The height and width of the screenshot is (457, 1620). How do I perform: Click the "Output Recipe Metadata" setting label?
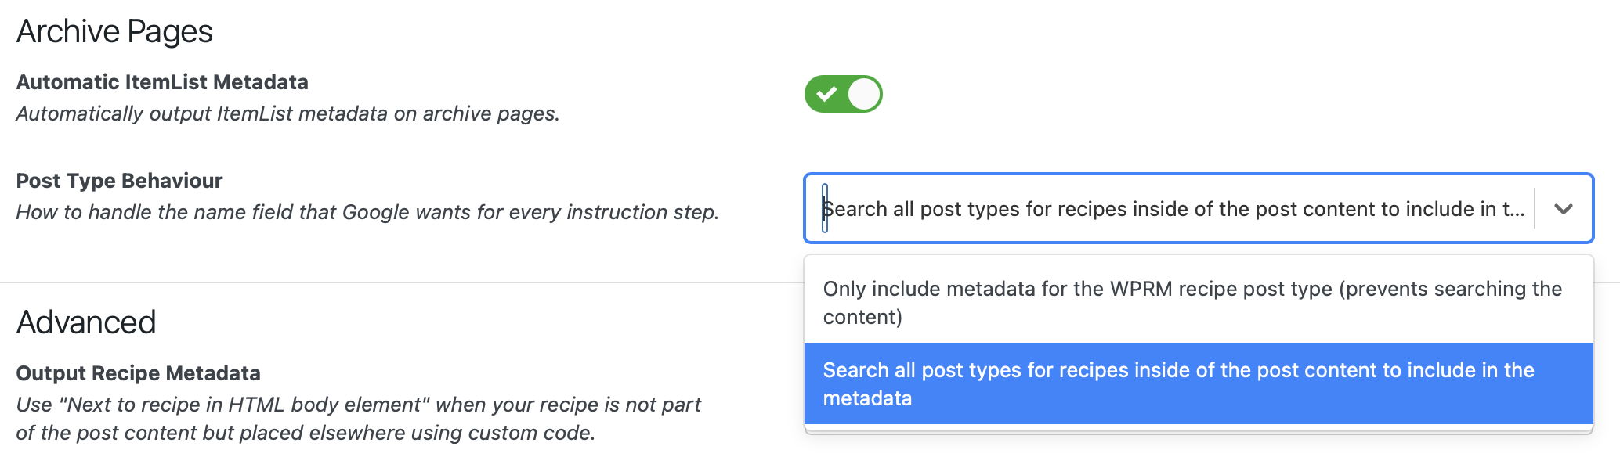138,373
